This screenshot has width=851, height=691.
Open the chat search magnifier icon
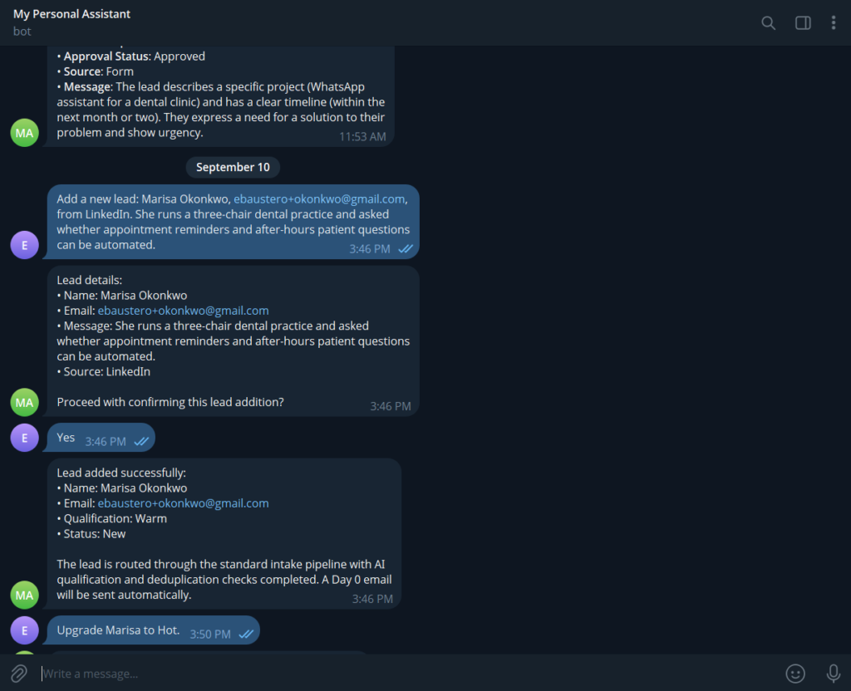(768, 22)
